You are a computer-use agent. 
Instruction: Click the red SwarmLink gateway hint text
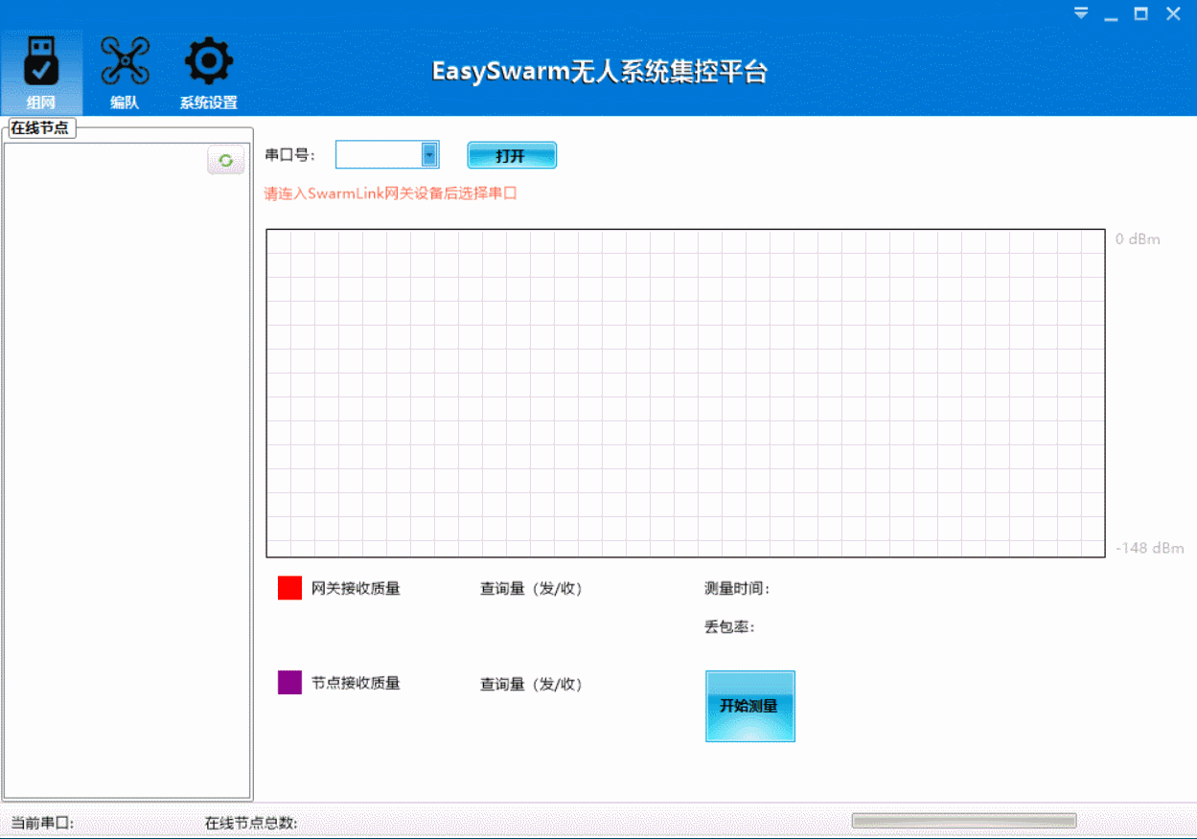[x=390, y=193]
